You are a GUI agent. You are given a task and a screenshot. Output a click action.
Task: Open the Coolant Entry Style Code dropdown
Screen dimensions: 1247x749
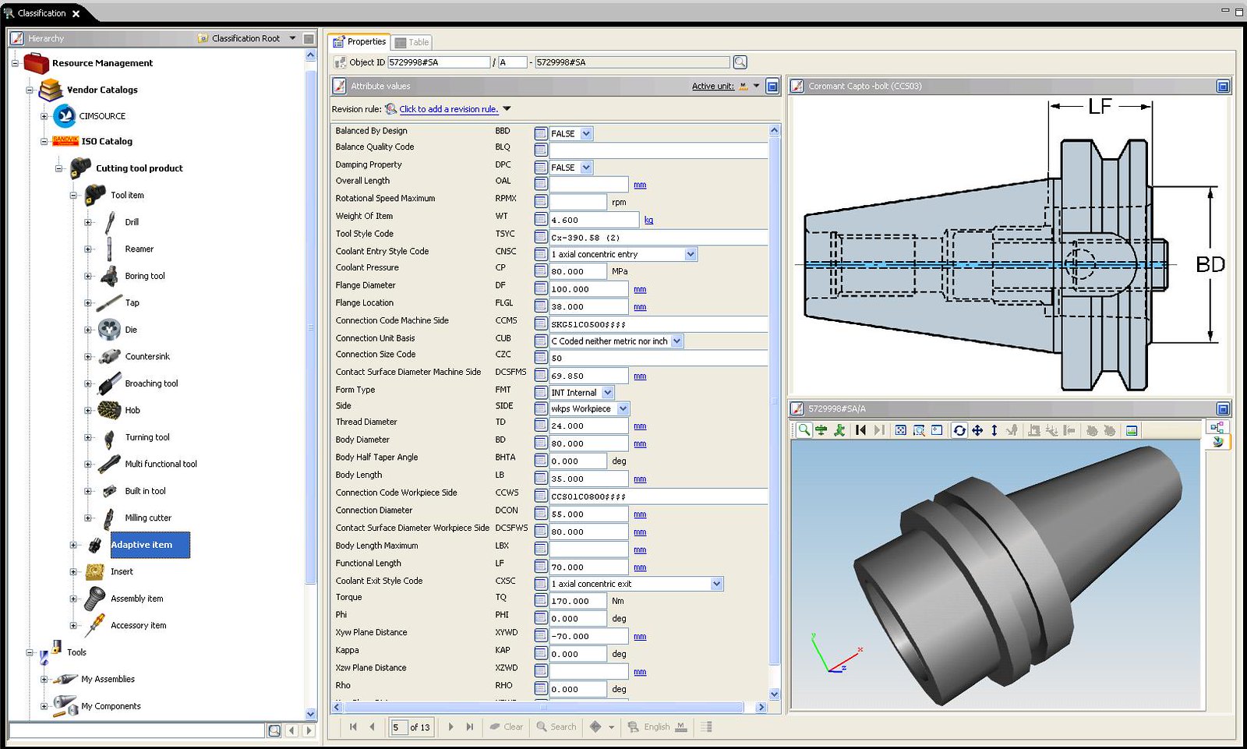pos(691,254)
